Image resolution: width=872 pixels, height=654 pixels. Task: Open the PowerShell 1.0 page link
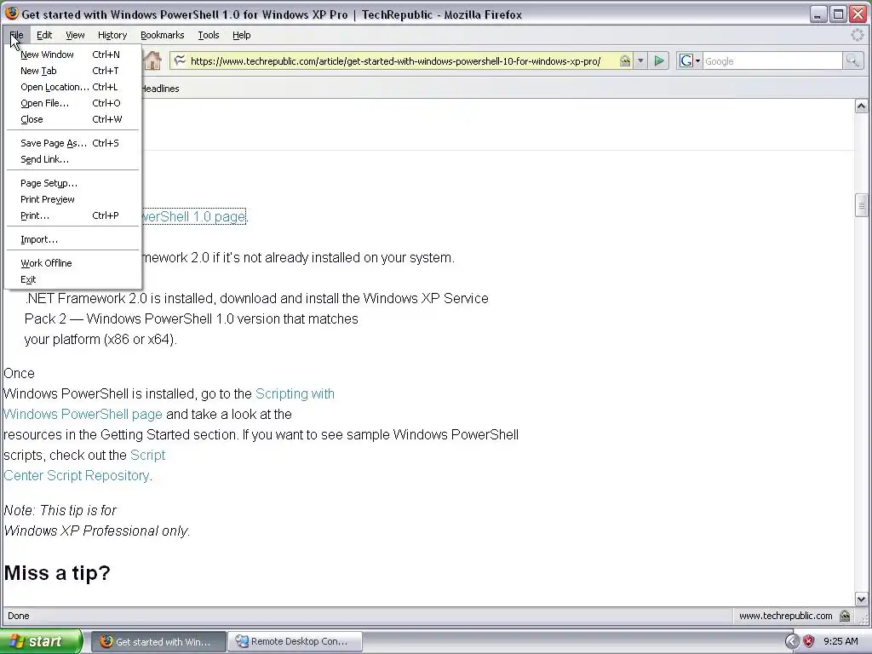[194, 216]
